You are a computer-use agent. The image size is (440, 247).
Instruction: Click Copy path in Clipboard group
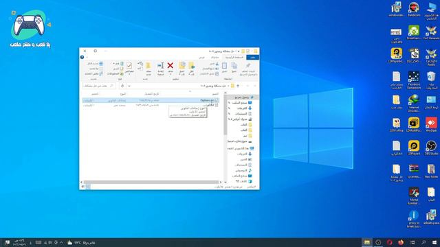click(x=210, y=69)
